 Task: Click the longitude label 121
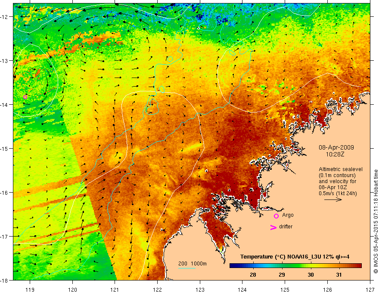[x=115, y=290]
